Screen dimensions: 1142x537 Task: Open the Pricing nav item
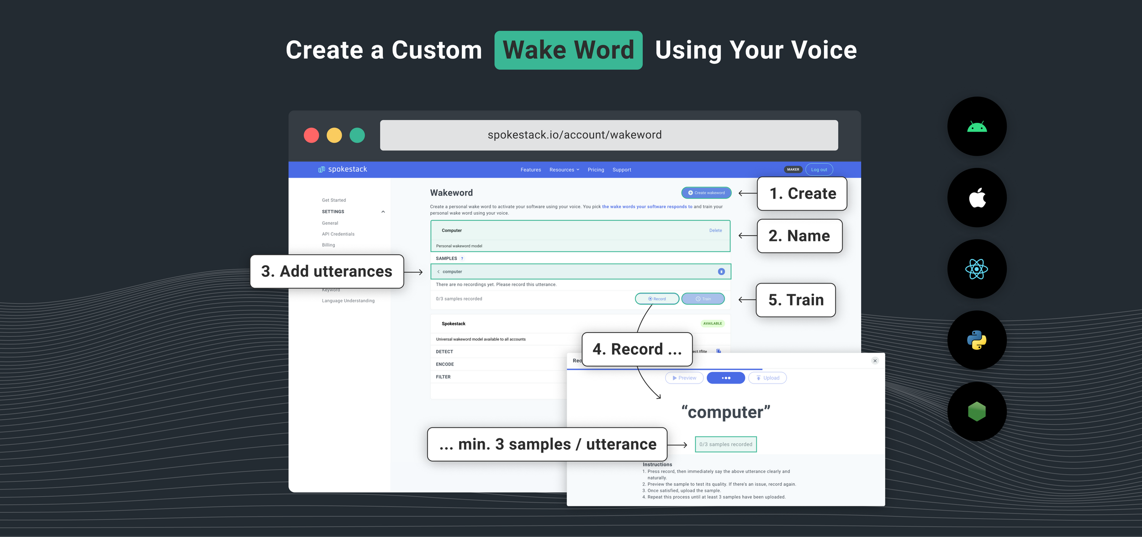pos(596,170)
